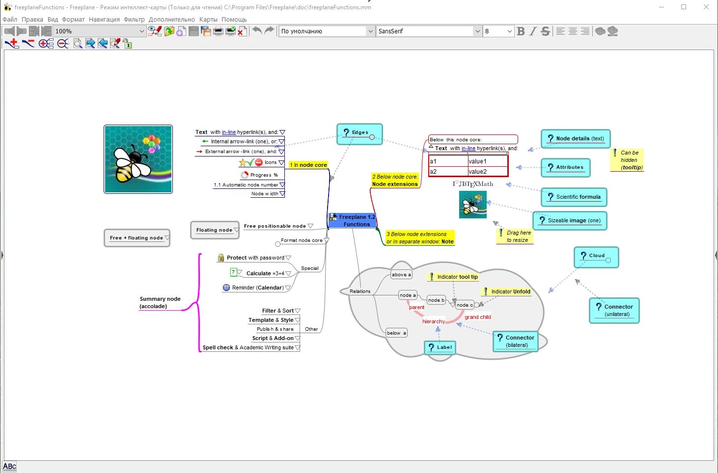Toggle map encryption padlock icon
This screenshot has height=473, width=718.
pyautogui.click(x=128, y=44)
